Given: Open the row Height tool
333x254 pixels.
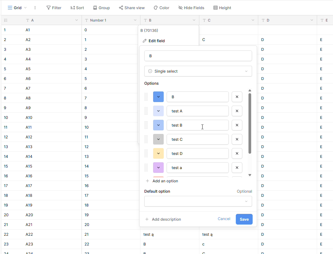Looking at the screenshot, I should 222,8.
